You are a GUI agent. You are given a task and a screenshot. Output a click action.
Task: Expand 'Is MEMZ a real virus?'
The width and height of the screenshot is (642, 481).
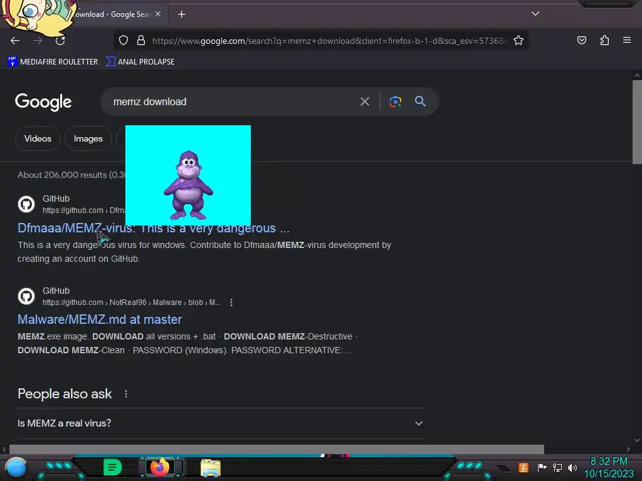pyautogui.click(x=221, y=423)
